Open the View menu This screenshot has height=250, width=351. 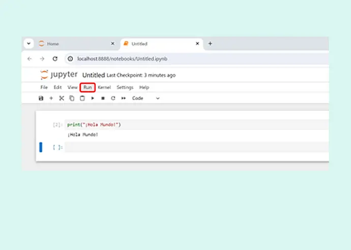[x=73, y=87]
